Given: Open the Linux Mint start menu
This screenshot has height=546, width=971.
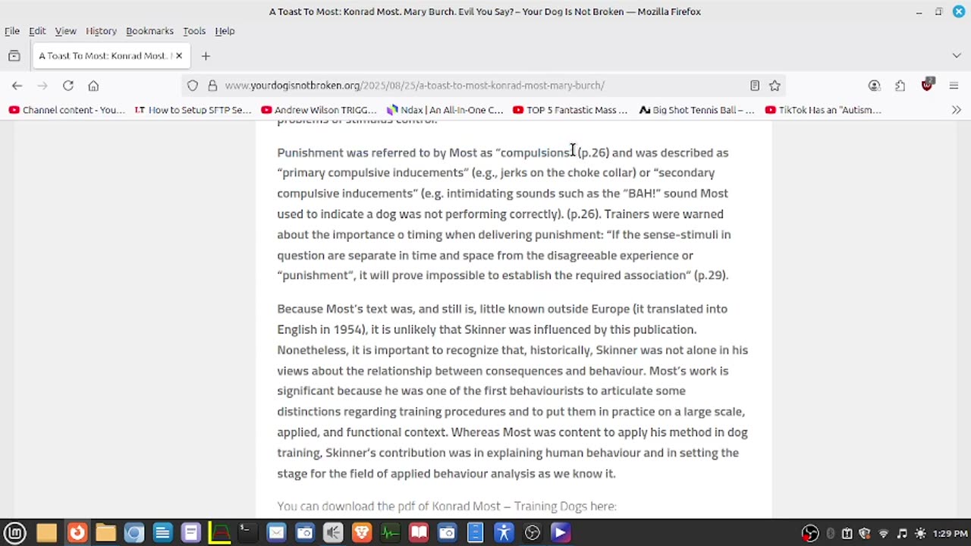Looking at the screenshot, I should click(15, 533).
